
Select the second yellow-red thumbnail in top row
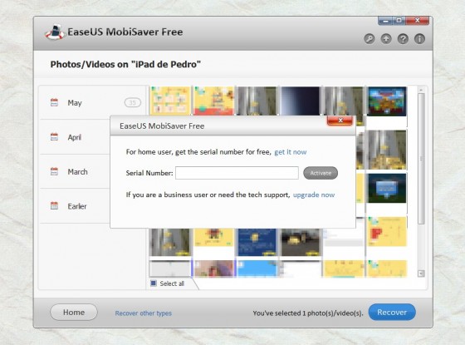click(213, 101)
